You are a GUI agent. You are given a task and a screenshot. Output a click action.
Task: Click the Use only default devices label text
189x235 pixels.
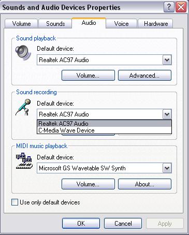pos(50,202)
